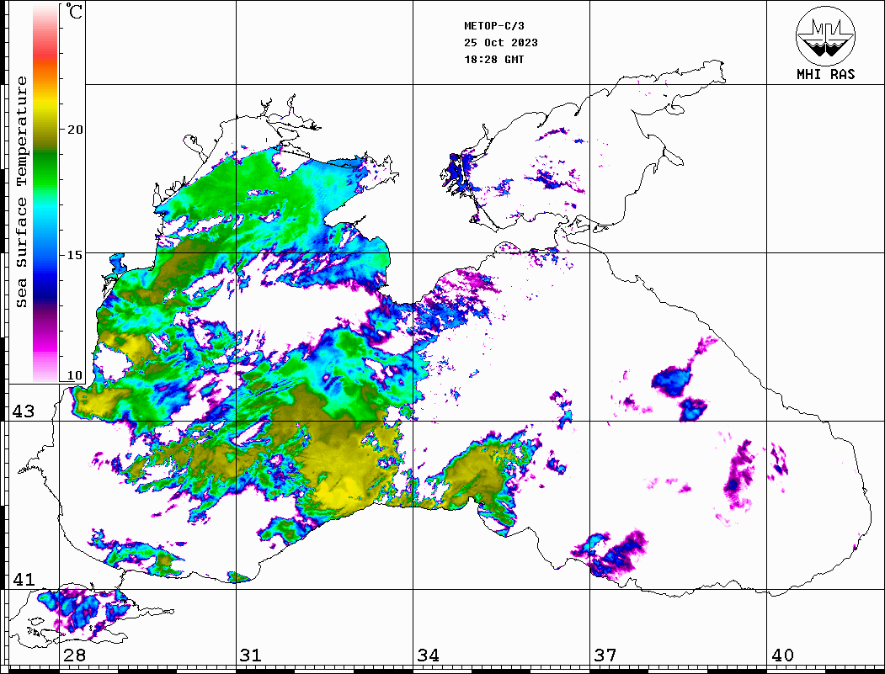Click longitude label 40

pyautogui.click(x=782, y=655)
